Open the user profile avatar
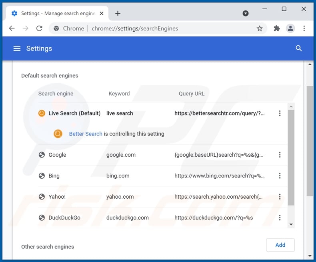This screenshot has height=262, width=316. [x=290, y=28]
